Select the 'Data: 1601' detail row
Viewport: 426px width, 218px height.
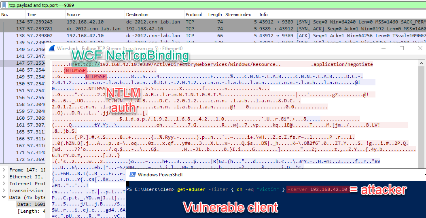(x=31, y=204)
